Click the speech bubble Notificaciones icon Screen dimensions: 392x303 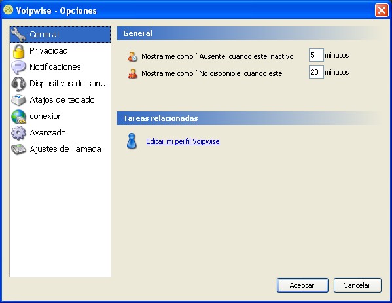coord(18,67)
